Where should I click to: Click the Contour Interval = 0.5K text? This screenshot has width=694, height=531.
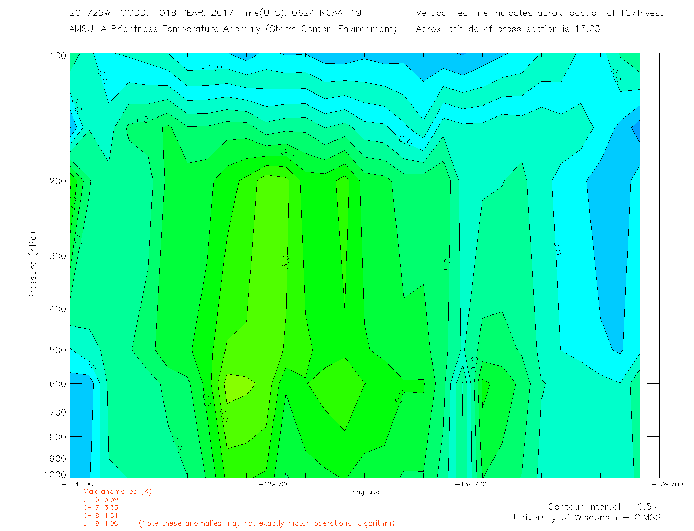tap(602, 507)
